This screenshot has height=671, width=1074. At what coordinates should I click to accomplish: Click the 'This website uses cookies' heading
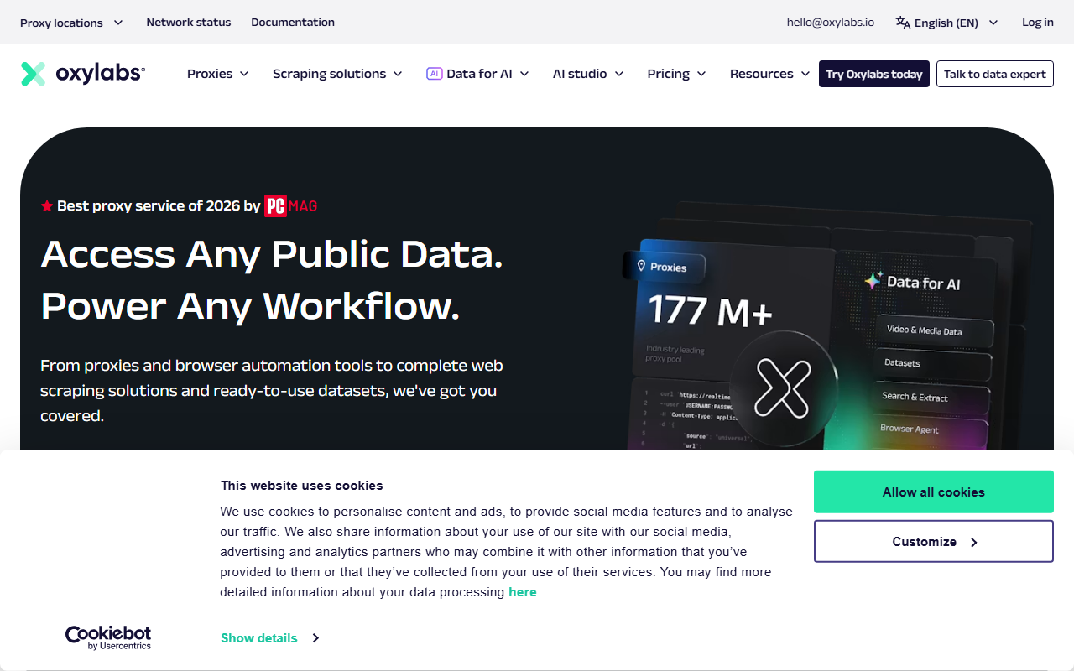coord(301,486)
